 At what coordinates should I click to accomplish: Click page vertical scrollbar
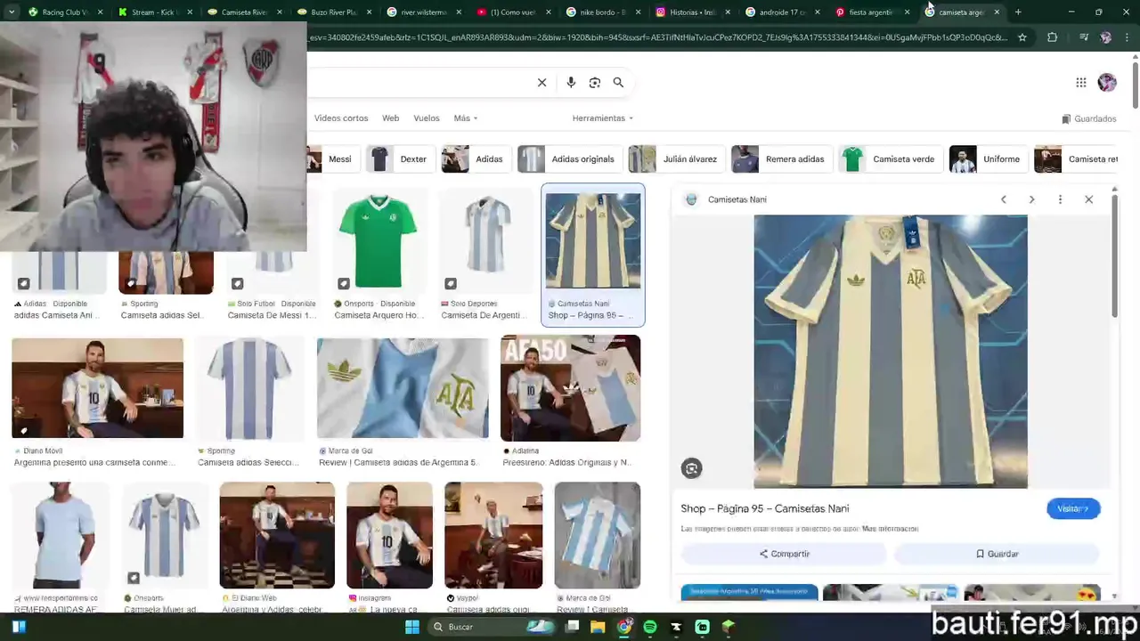click(x=1135, y=85)
